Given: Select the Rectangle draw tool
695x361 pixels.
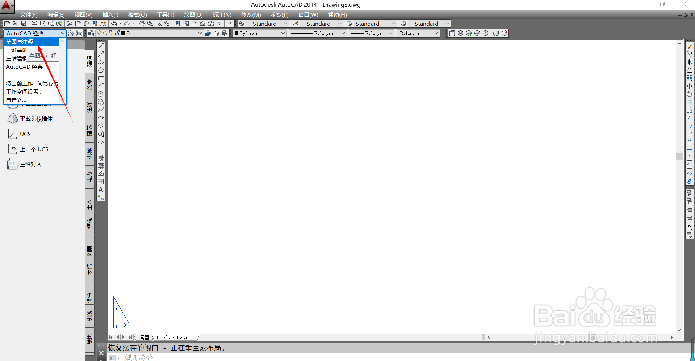Looking at the screenshot, I should pyautogui.click(x=101, y=78).
